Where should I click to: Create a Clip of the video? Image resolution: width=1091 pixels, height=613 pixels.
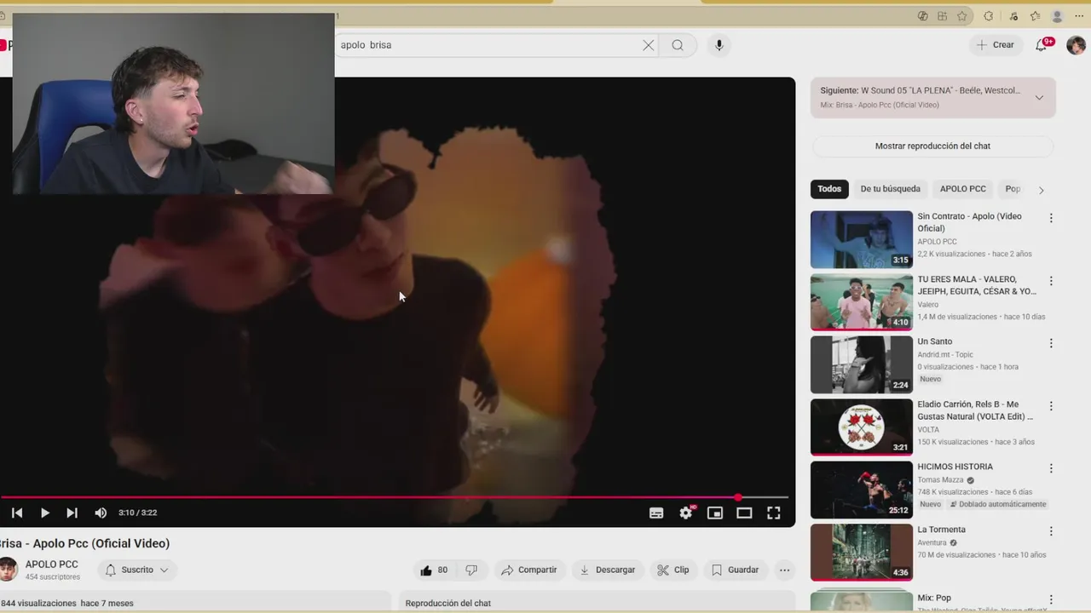coord(673,570)
